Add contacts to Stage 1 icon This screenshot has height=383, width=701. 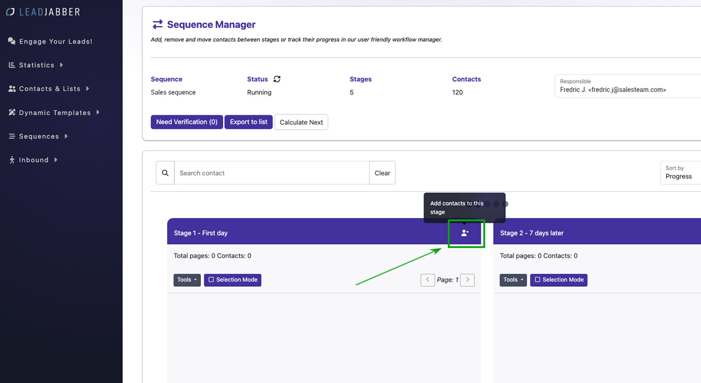click(465, 233)
